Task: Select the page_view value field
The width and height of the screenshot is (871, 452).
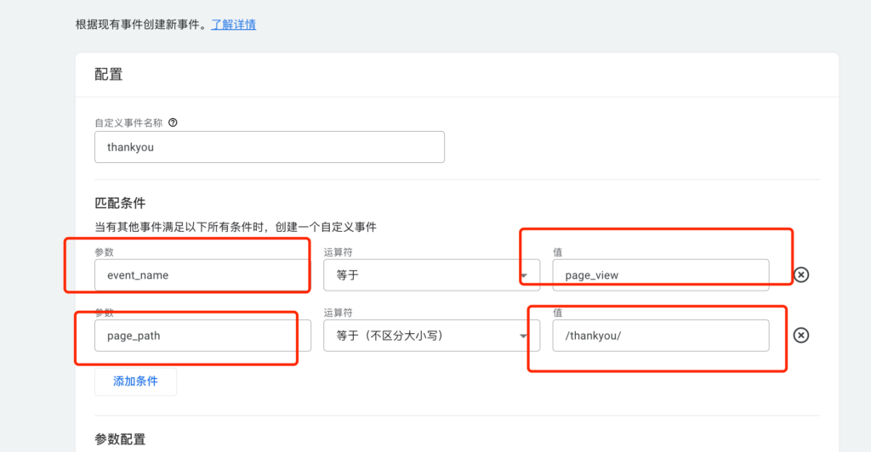Action: coord(660,275)
